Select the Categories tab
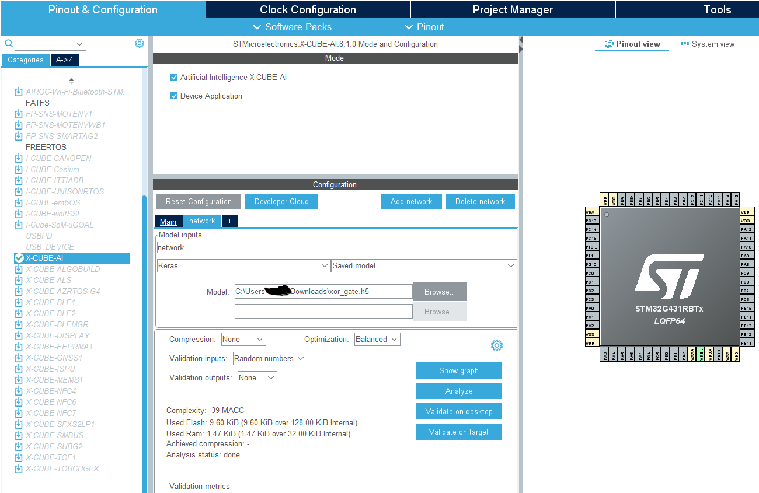 (26, 60)
